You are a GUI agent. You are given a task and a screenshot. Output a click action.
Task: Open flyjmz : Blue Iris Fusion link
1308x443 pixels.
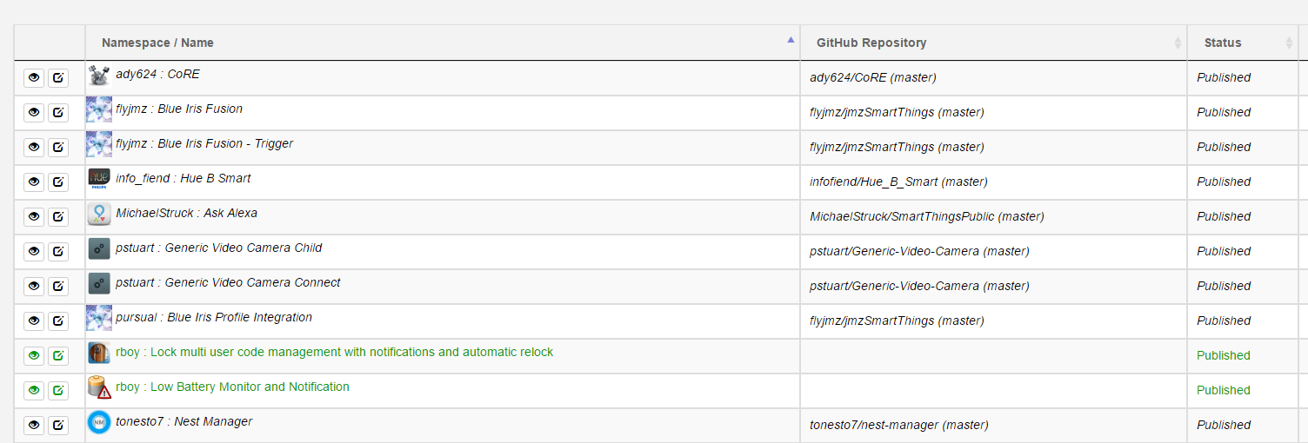179,109
